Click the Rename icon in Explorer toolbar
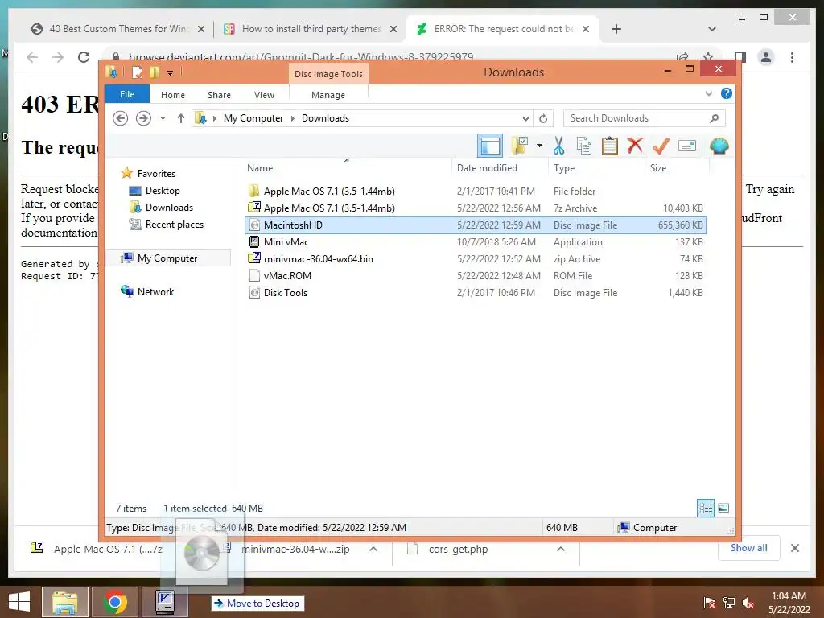824x618 pixels. 687,146
